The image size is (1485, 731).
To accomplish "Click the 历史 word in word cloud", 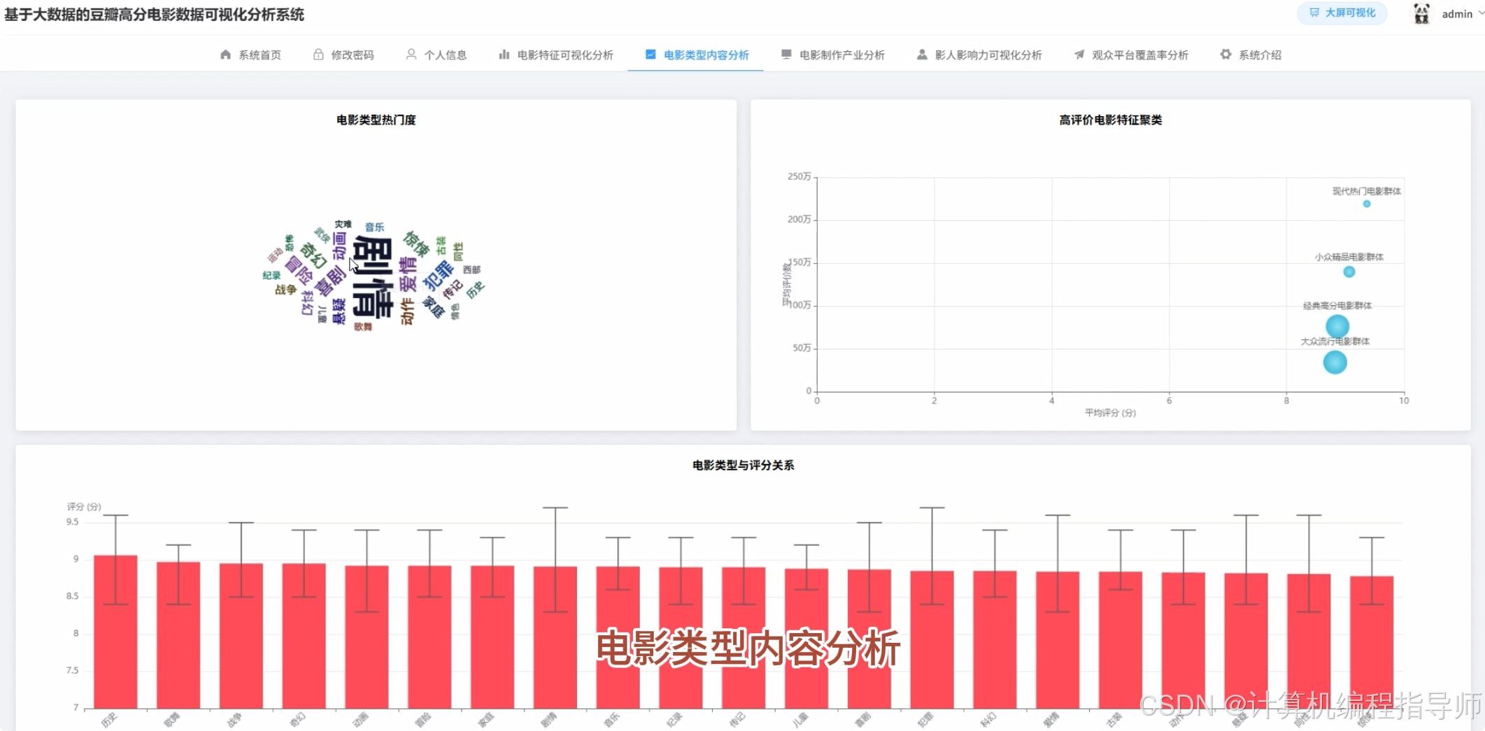I will 476,290.
